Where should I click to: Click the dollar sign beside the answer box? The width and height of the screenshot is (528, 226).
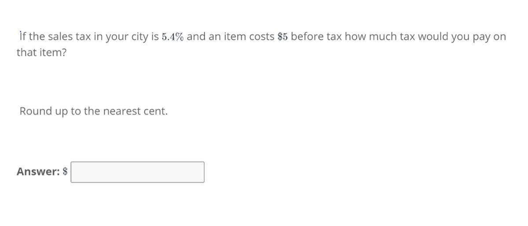tap(66, 172)
